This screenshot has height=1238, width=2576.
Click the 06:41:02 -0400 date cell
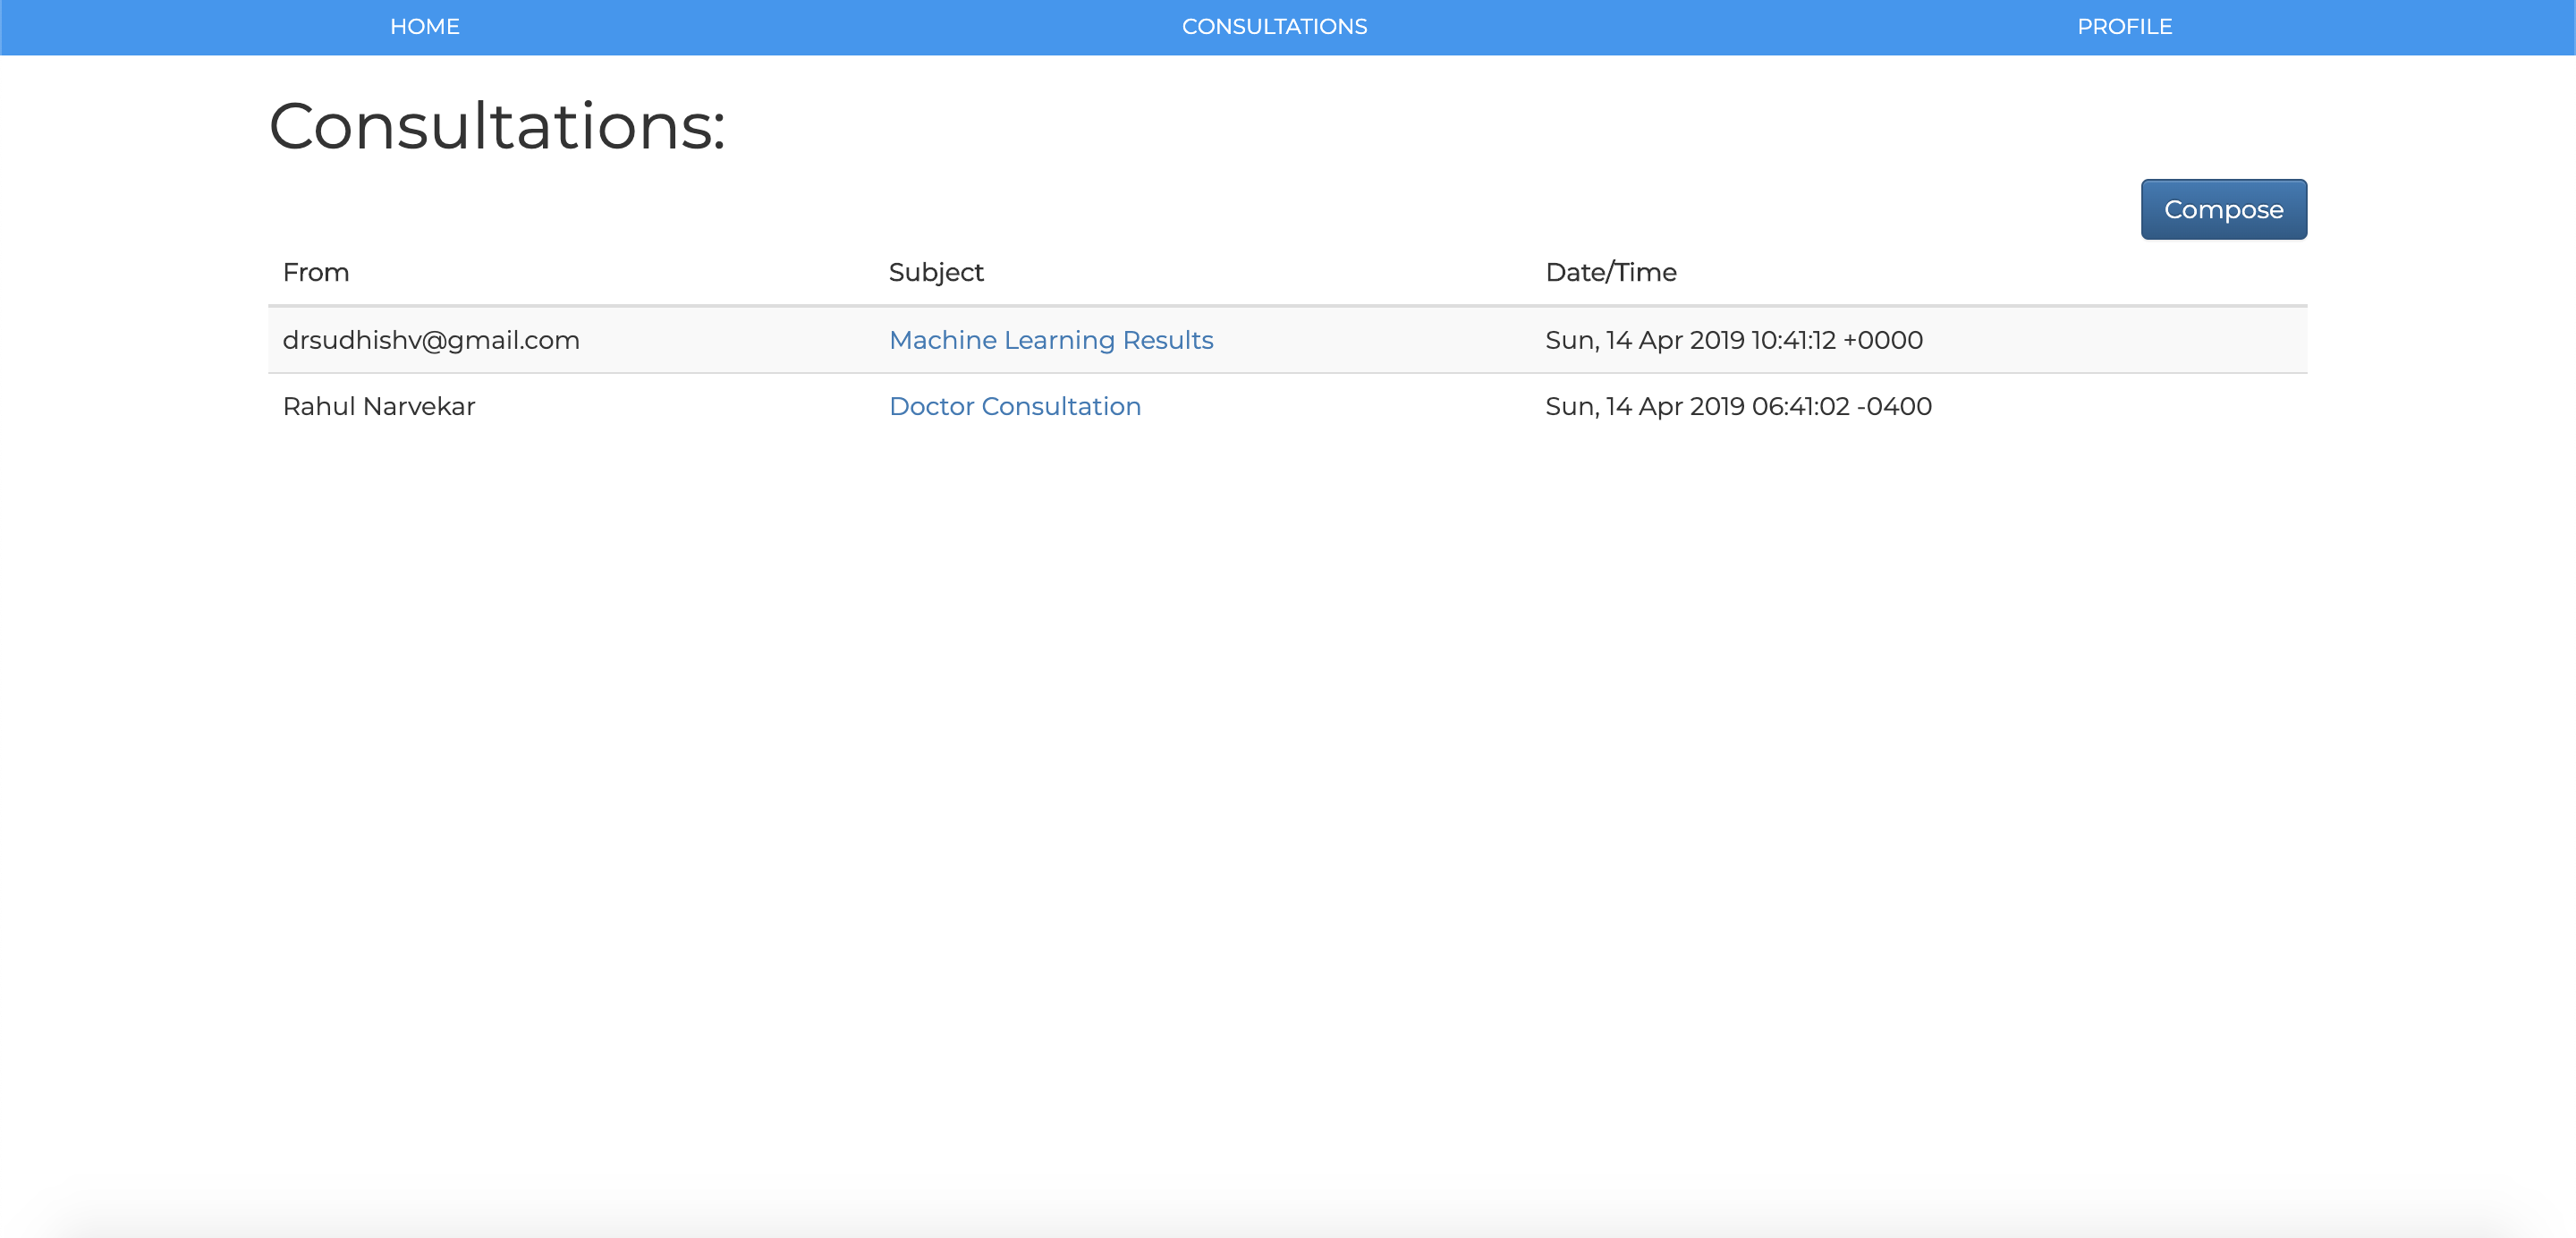1738,406
